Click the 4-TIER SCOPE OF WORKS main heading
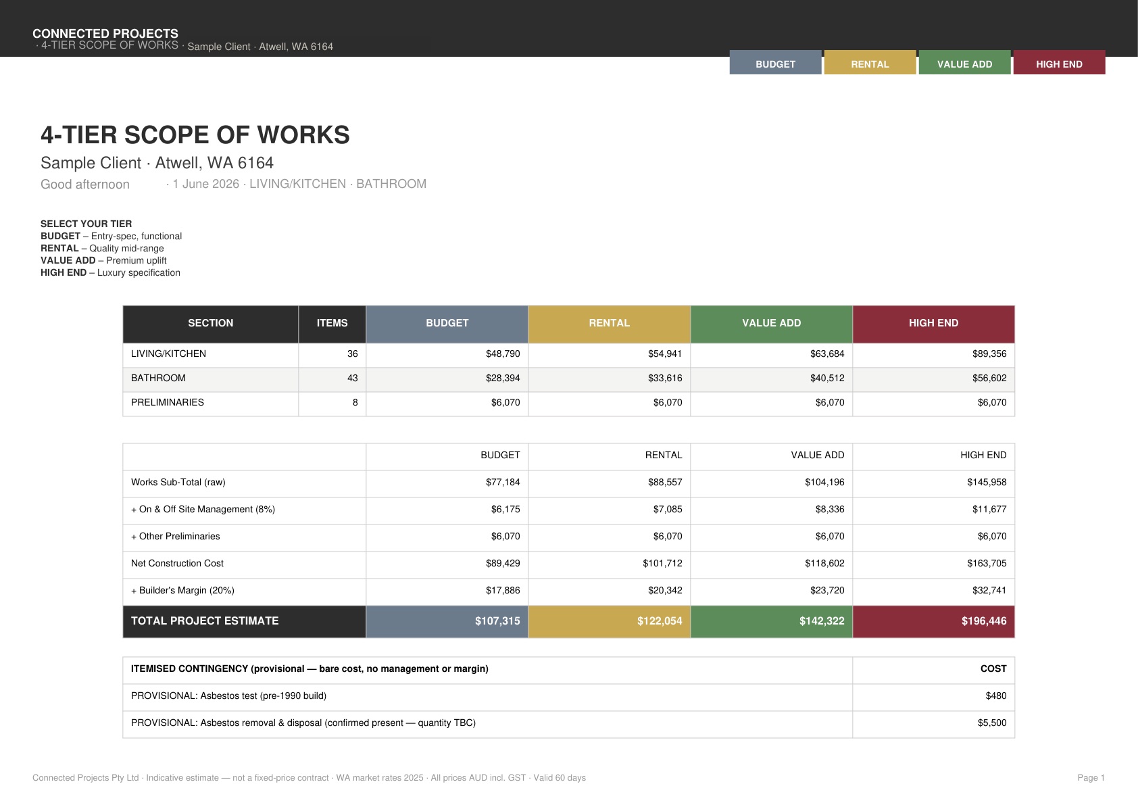The image size is (1138, 805). (x=195, y=135)
